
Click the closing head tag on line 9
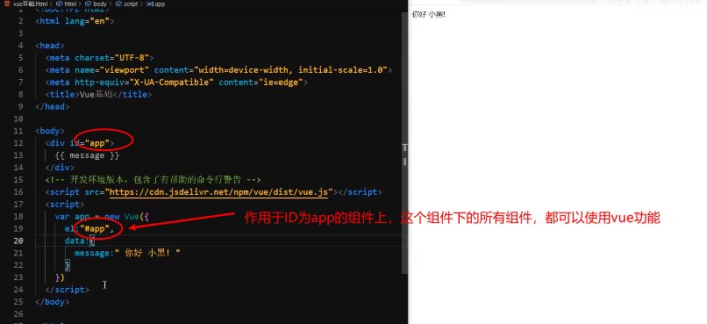(x=53, y=106)
